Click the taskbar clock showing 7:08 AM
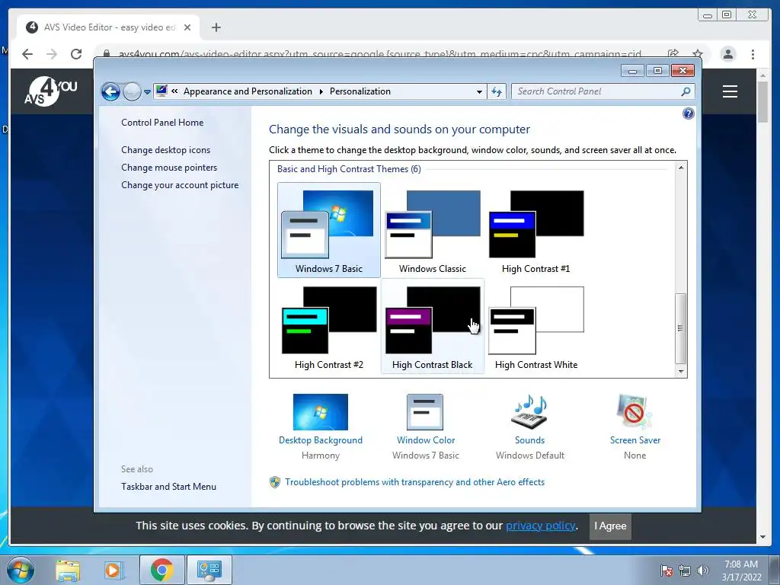 point(741,571)
